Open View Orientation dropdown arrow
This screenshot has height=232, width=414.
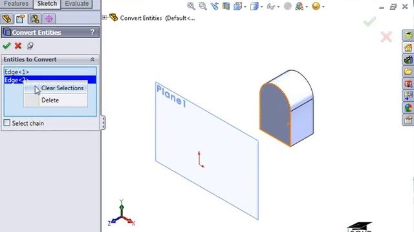coord(245,6)
